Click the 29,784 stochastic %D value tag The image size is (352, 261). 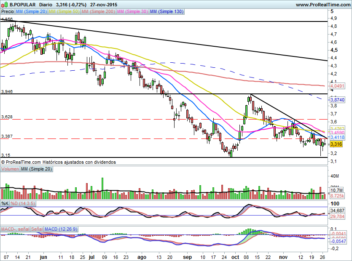coord(337,216)
